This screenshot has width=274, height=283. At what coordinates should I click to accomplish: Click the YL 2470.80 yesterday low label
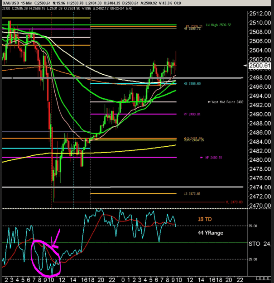234,202
